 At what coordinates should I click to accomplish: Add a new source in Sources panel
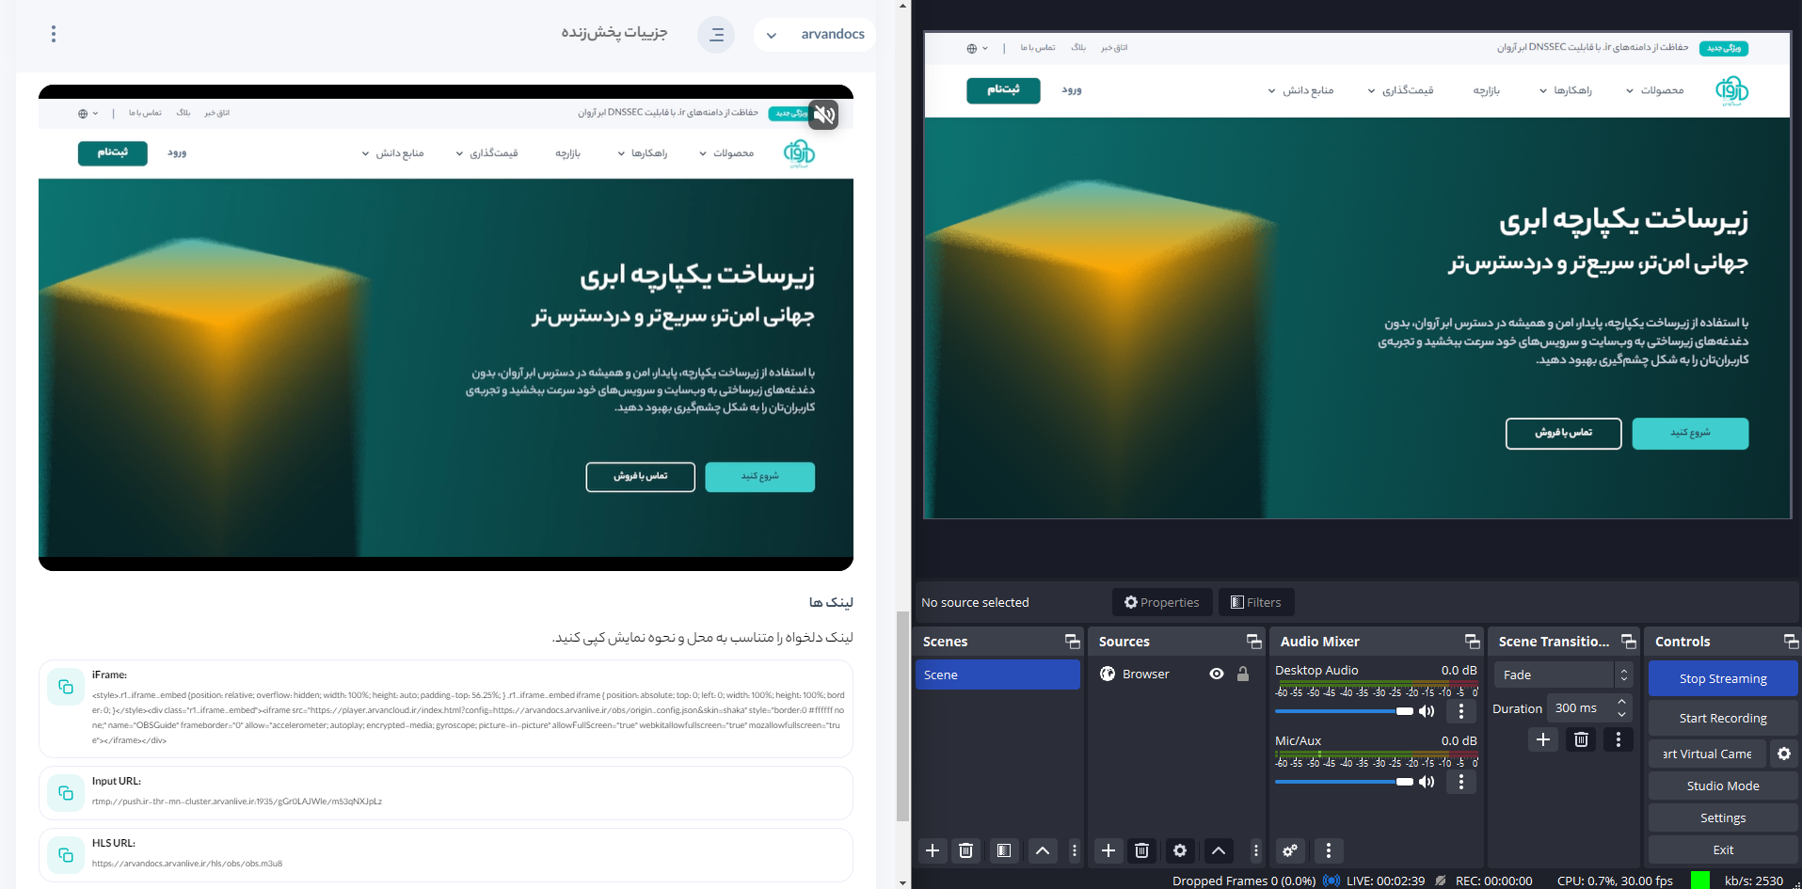click(x=1108, y=850)
